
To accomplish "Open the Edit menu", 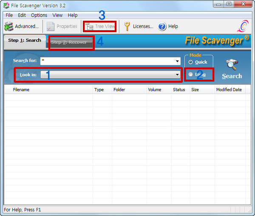I will 22,15.
